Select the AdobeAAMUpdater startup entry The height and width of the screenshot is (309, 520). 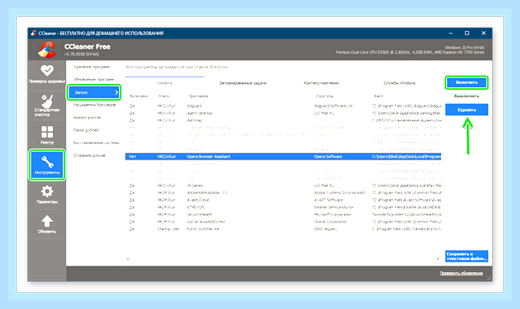(283, 193)
